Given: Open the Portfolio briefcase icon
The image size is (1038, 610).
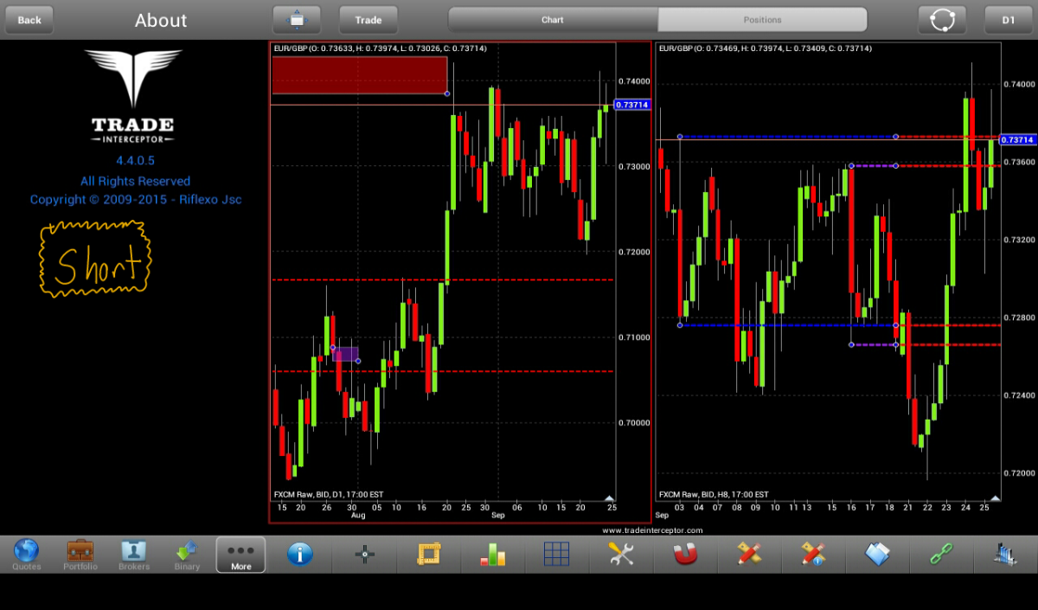Looking at the screenshot, I should point(80,555).
